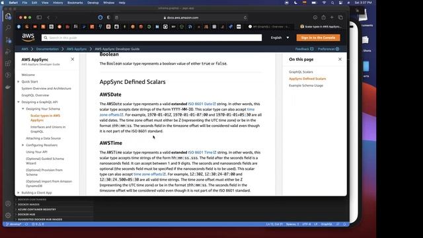
Task: Follow the ISO 8601 Date link
Action: coord(202,104)
